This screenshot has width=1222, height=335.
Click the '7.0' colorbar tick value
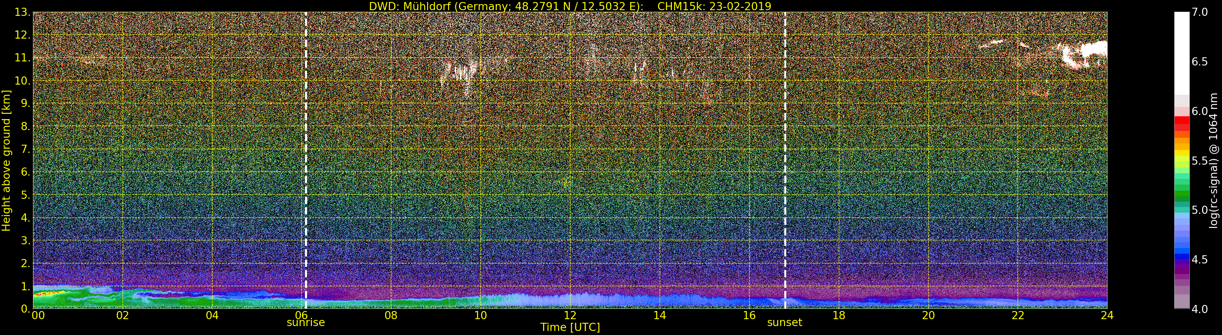click(1200, 12)
